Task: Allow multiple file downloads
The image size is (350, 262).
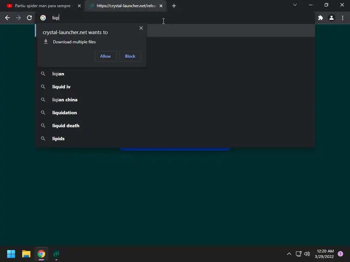Action: coord(105,56)
